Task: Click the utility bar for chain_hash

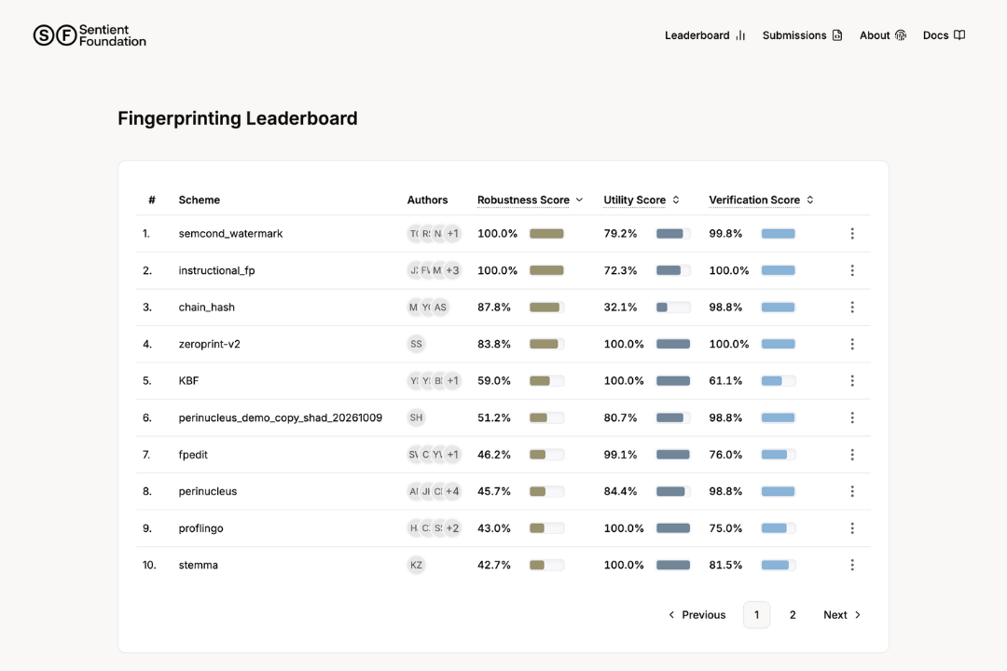Action: pyautogui.click(x=673, y=308)
